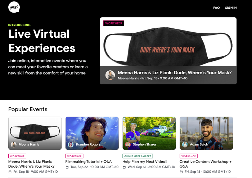The width and height of the screenshot is (252, 178).
Task: Open the featured Dude Where's Your Mask image
Action: click(168, 42)
